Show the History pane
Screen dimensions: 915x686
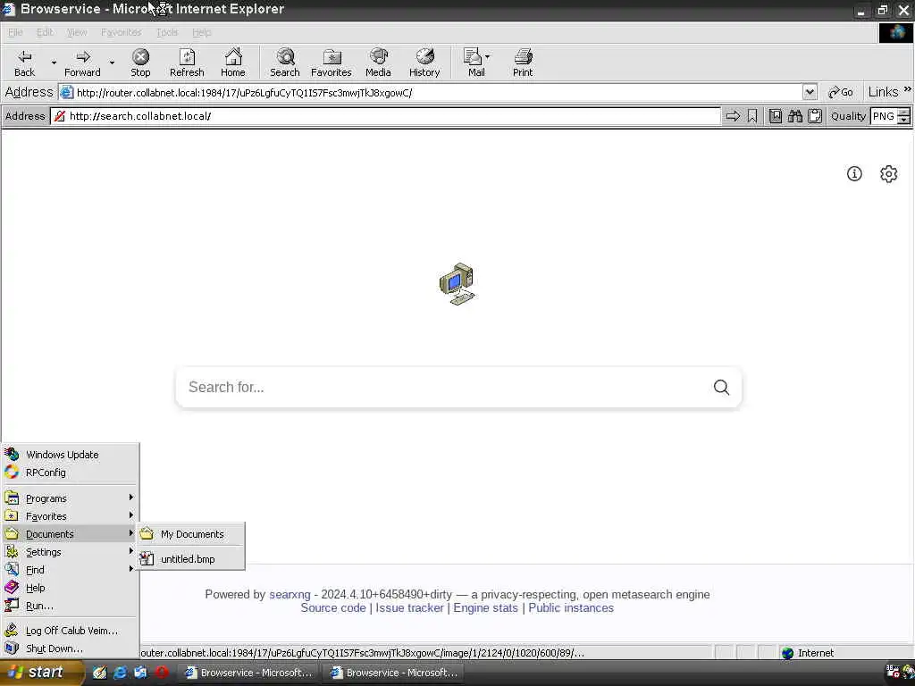[x=424, y=63]
